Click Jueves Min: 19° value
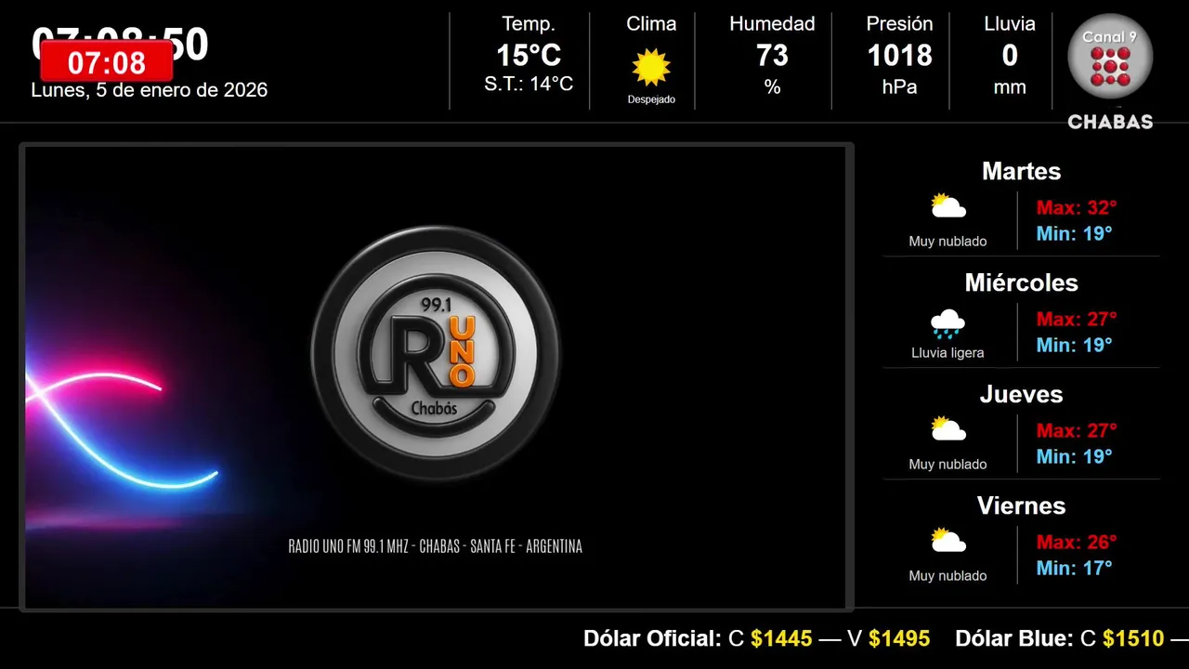1189x669 pixels. [x=1075, y=456]
